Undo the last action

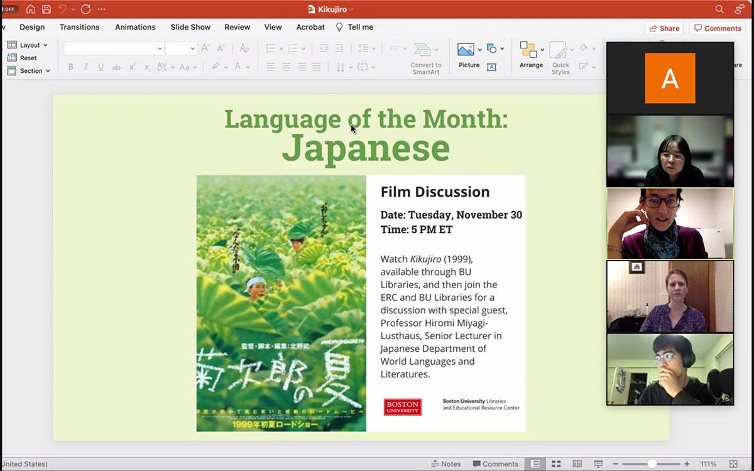click(x=63, y=9)
